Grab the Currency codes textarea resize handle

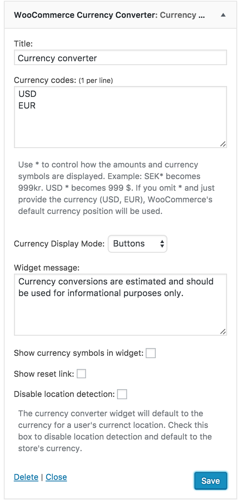click(x=223, y=144)
